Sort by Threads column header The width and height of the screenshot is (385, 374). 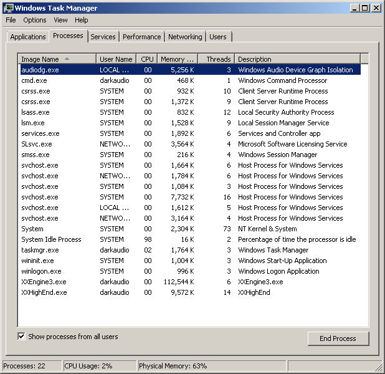pyautogui.click(x=216, y=59)
